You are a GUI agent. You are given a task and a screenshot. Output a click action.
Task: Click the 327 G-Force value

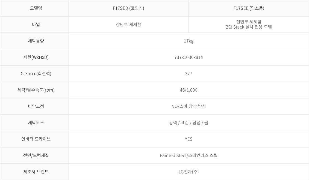pos(189,74)
